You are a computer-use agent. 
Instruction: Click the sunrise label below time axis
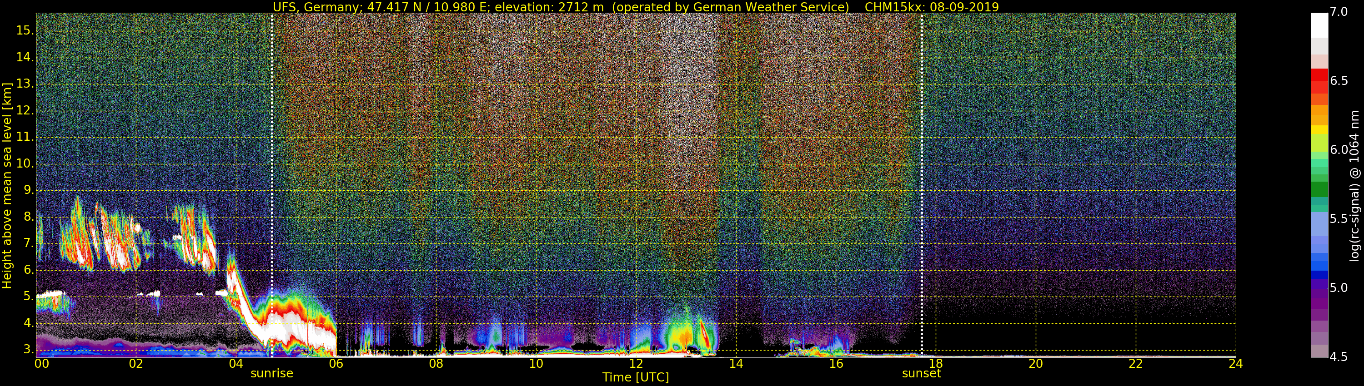coord(271,373)
